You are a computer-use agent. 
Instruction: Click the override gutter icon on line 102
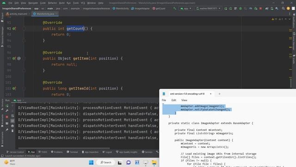tap(14, 89)
